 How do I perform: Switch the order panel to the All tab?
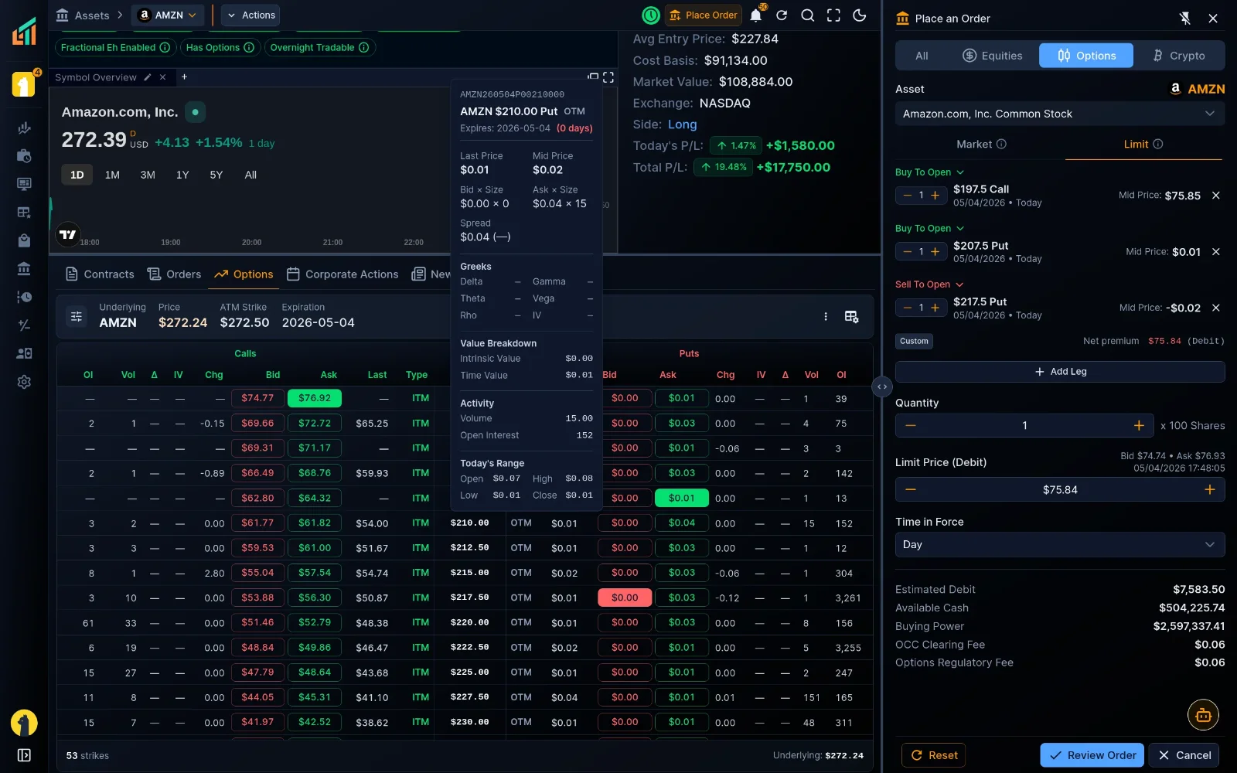[922, 56]
